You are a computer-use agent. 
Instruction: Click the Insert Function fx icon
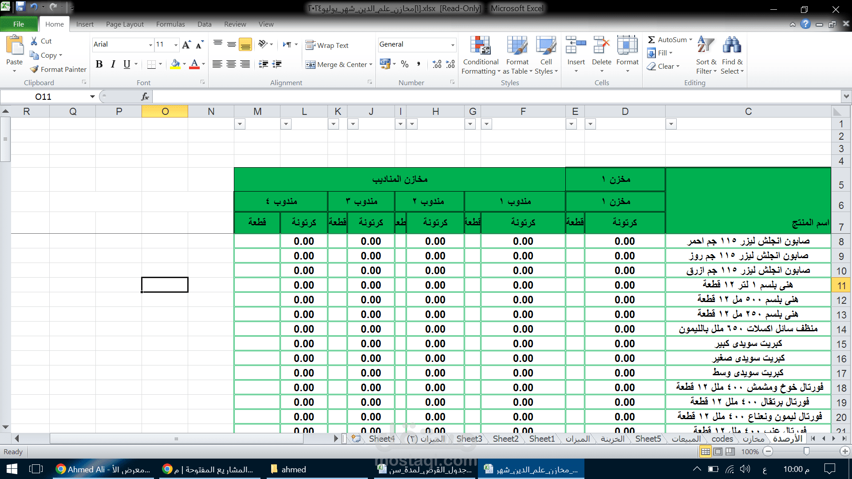[145, 97]
